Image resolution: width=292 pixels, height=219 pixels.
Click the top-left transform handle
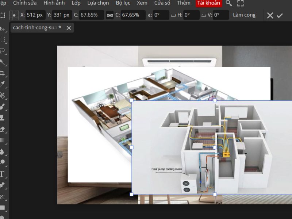[131, 100]
